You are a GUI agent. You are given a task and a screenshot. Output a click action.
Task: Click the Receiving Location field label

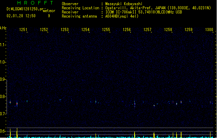click(80, 8)
